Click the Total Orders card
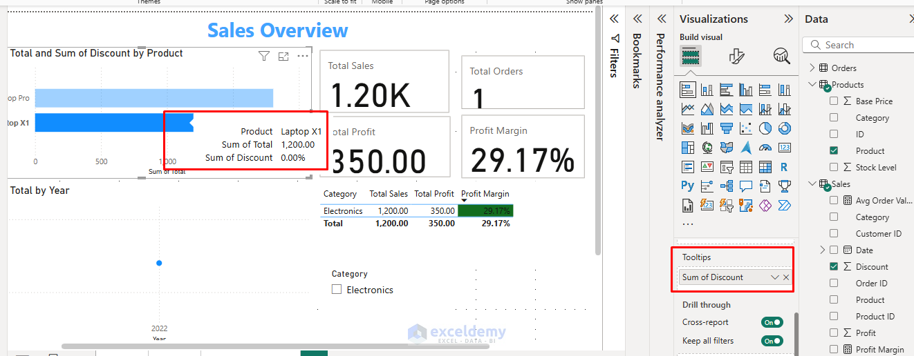Viewport: 914px width, 356px height. point(523,83)
